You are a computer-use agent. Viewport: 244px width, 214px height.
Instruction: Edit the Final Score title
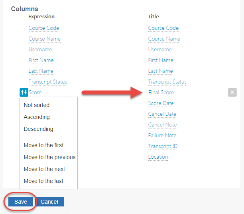[161, 93]
